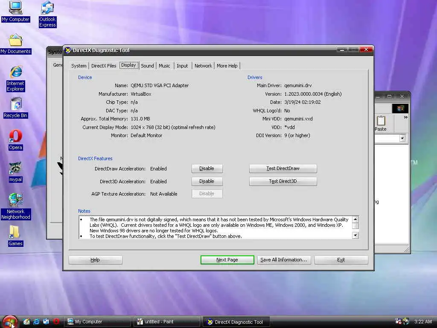Click the Help button
The height and width of the screenshot is (328, 437).
tap(95, 260)
